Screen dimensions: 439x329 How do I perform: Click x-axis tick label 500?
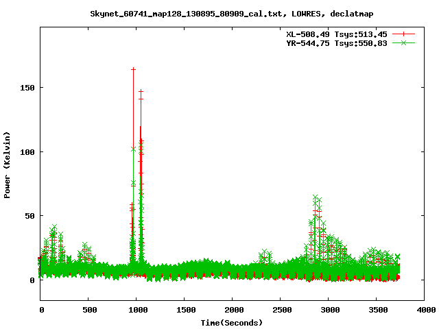tap(90, 310)
